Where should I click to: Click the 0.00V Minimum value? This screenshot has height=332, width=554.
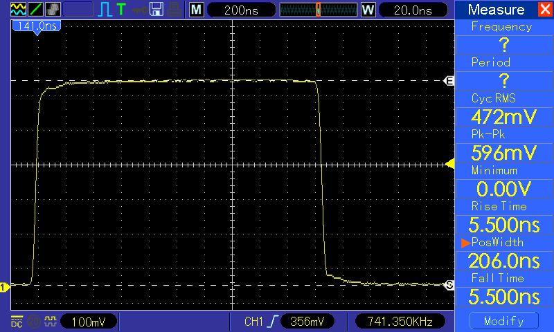point(504,189)
